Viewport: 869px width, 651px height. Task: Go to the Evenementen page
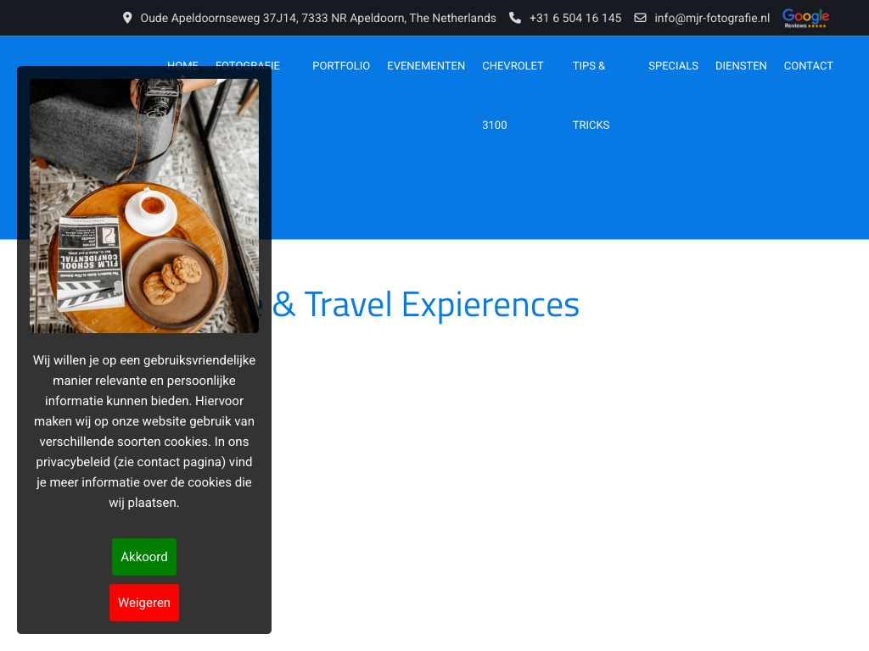click(x=426, y=66)
